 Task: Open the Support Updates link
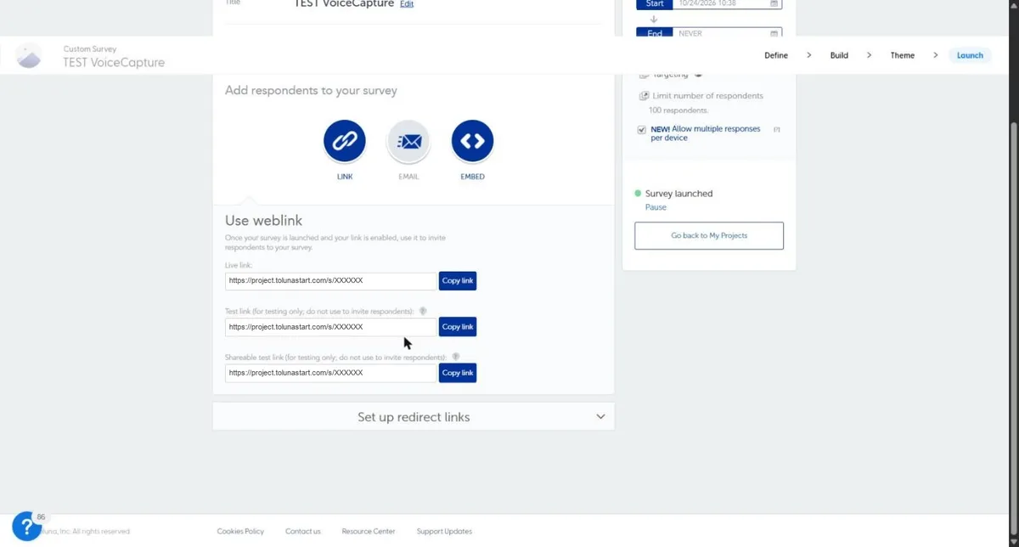pyautogui.click(x=444, y=532)
